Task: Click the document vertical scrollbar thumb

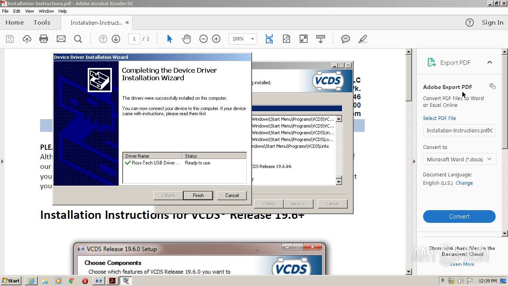Action: click(x=408, y=78)
